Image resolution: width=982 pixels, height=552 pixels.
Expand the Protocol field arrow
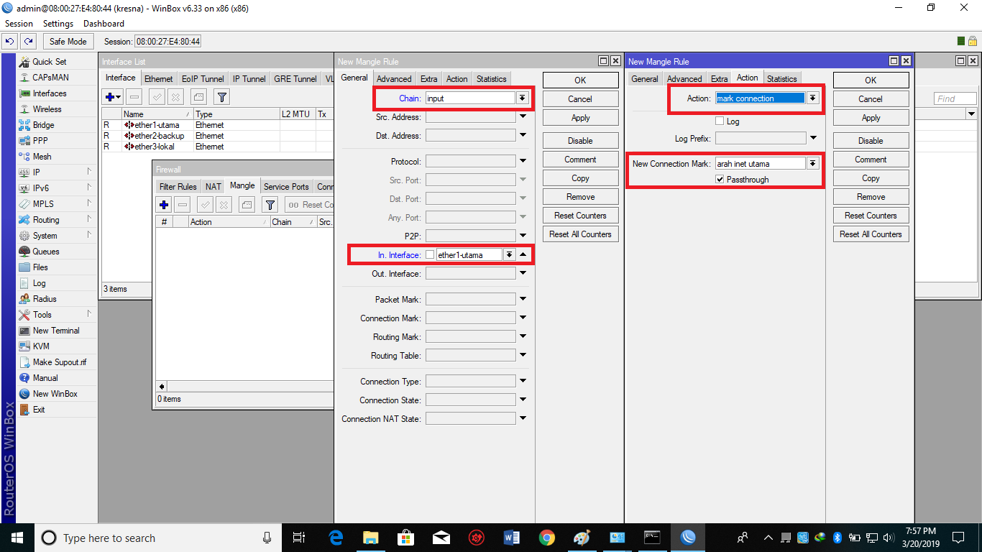click(523, 161)
